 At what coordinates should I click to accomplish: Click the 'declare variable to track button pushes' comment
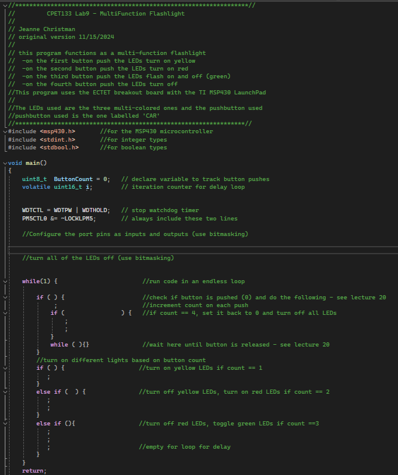pos(195,179)
